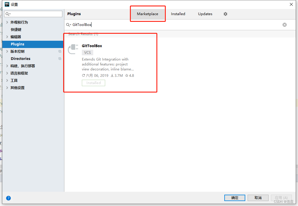Open the help question mark icon
The height and width of the screenshot is (206, 298).
click(x=8, y=198)
